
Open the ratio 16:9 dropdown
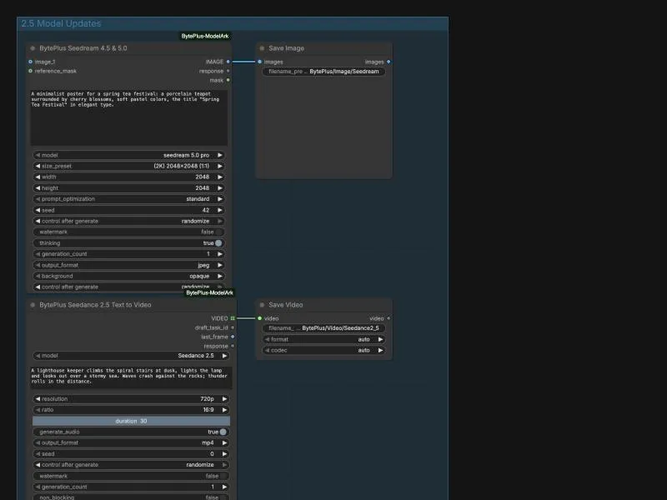click(131, 410)
